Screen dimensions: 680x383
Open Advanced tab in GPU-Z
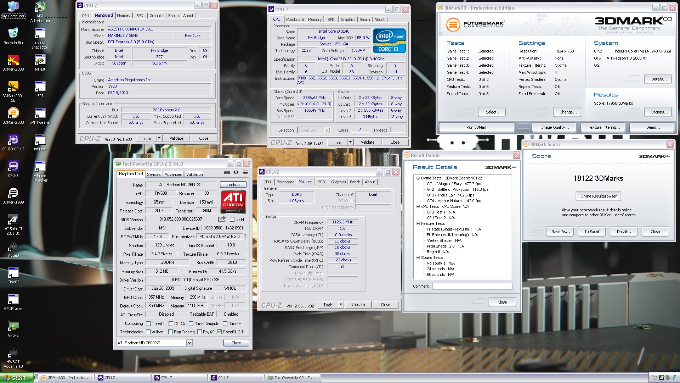(173, 174)
